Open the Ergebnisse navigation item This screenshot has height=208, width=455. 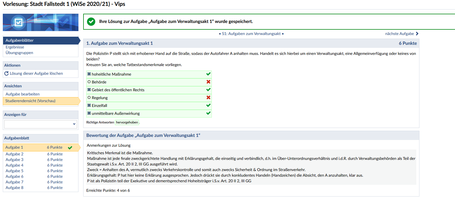point(15,47)
